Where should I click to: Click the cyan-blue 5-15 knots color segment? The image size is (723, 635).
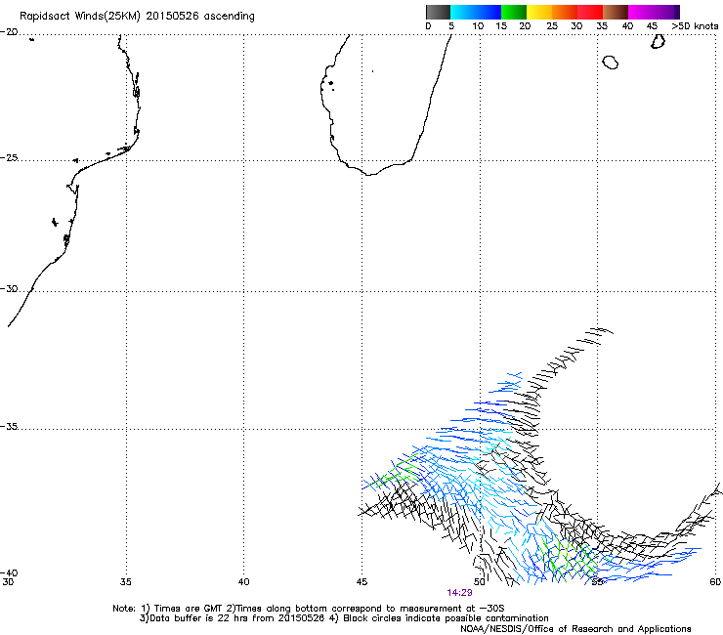[x=476, y=12]
